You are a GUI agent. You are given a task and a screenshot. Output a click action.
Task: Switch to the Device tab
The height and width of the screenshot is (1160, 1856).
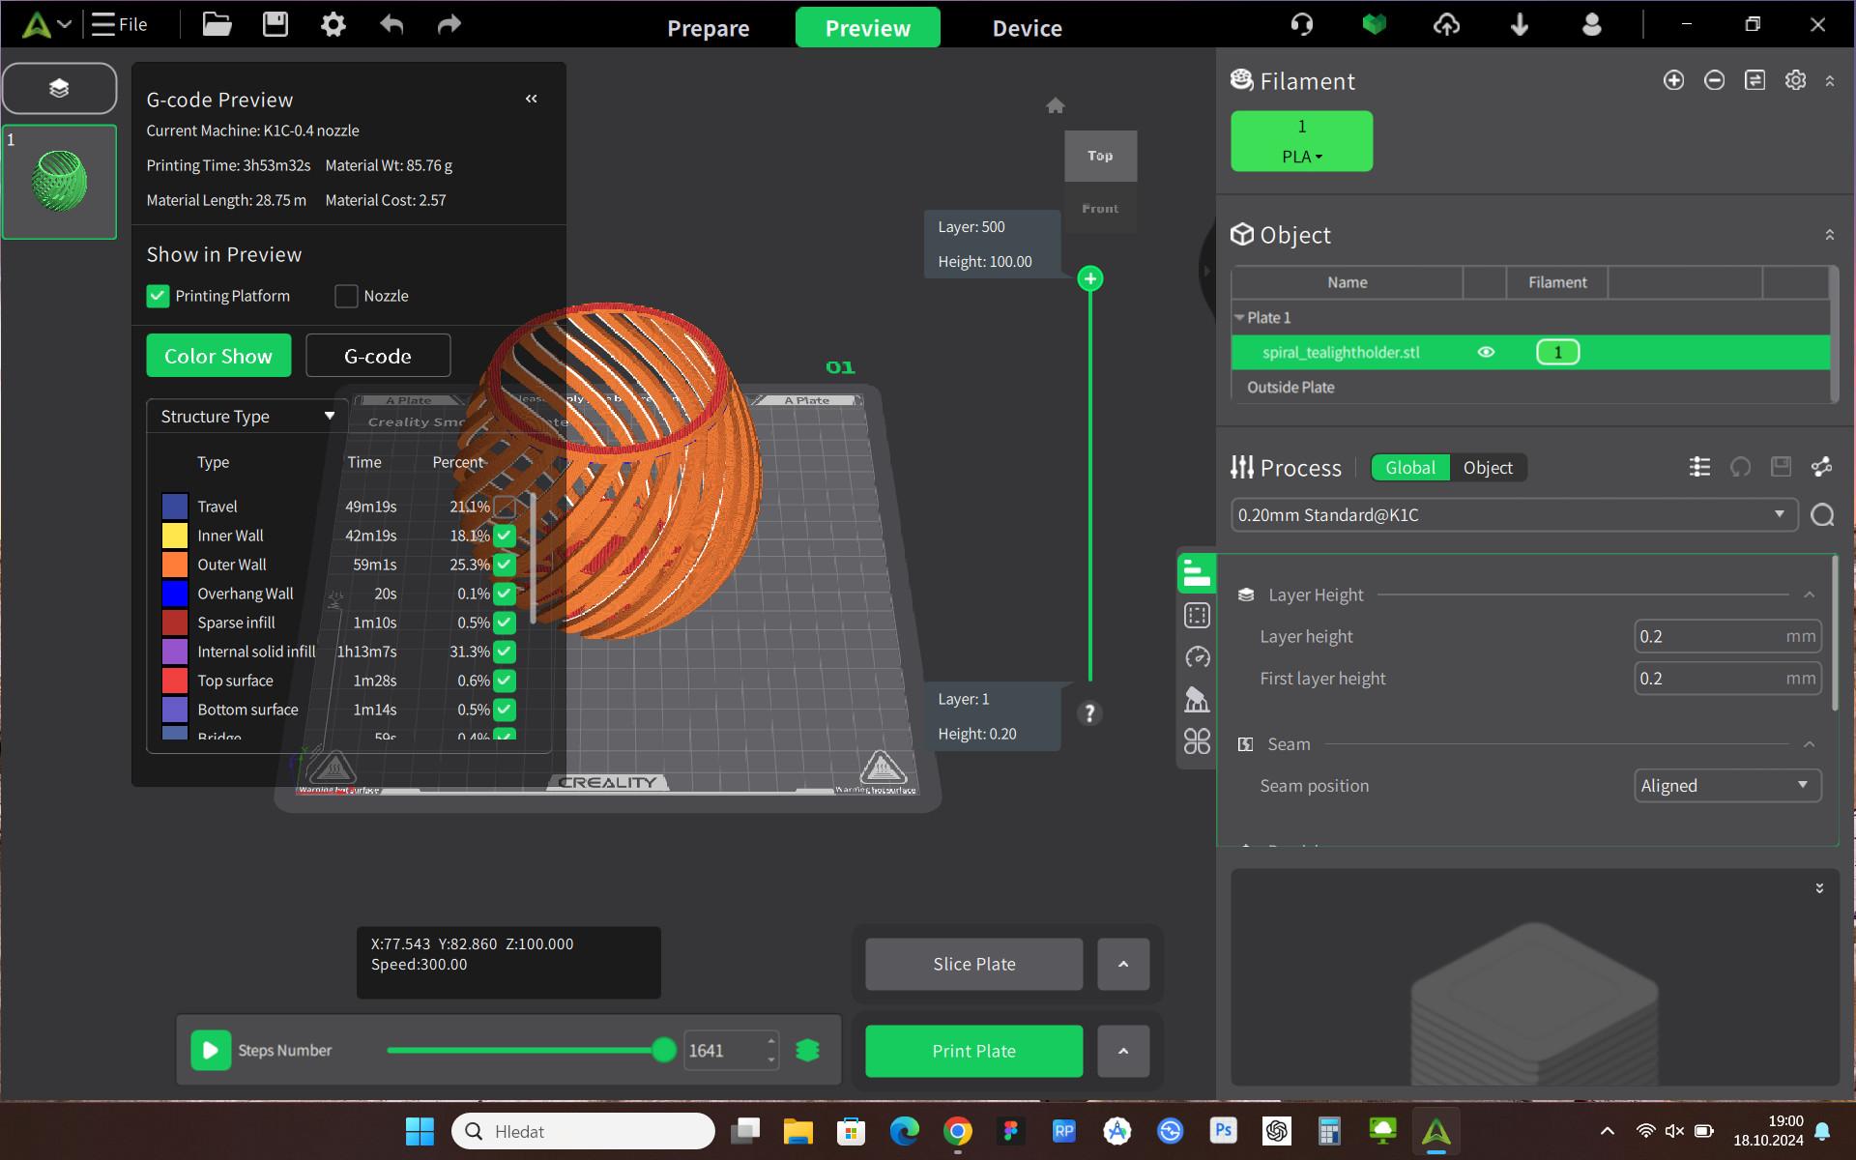pos(1027,28)
